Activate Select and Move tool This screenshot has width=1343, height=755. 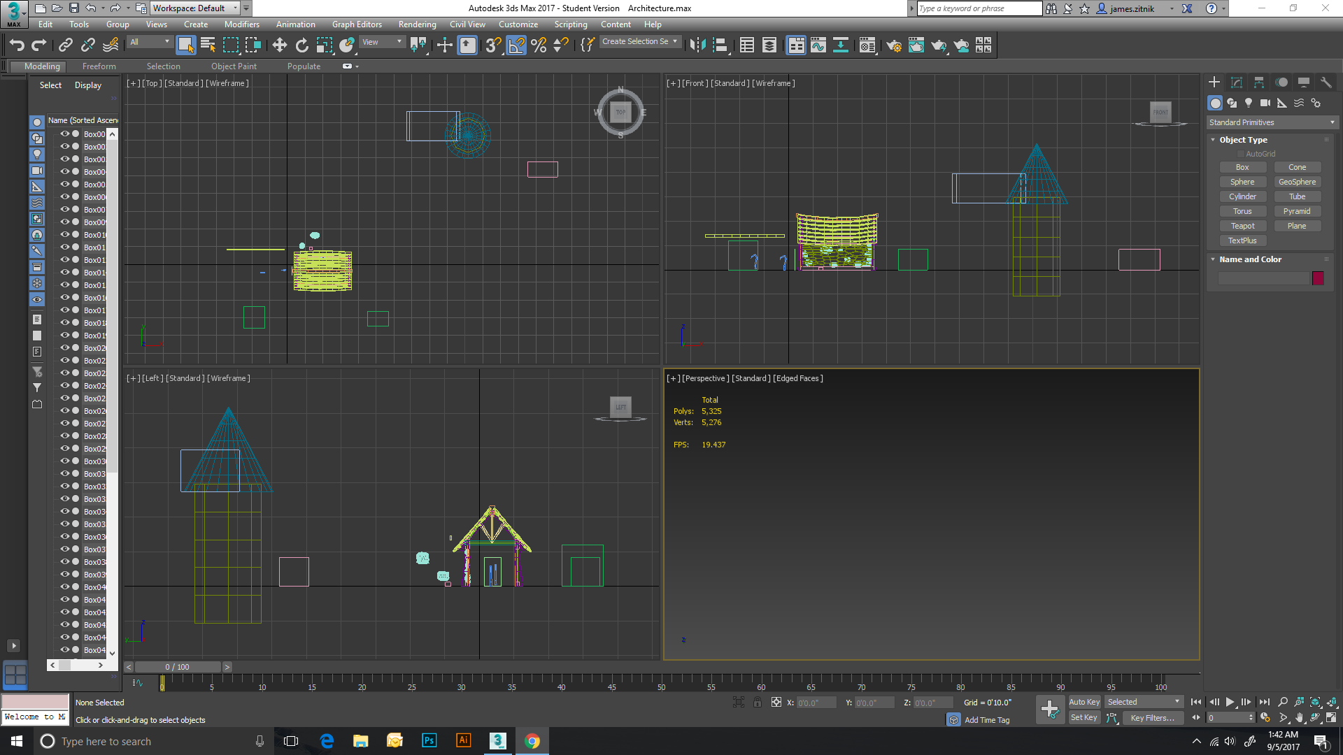pos(280,45)
